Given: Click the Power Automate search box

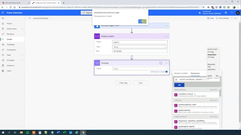Looking at the screenshot, I should (x=87, y=13).
